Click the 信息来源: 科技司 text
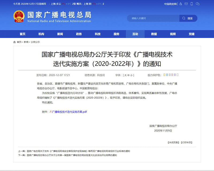This screenshot has width=214, height=171. 95,75
